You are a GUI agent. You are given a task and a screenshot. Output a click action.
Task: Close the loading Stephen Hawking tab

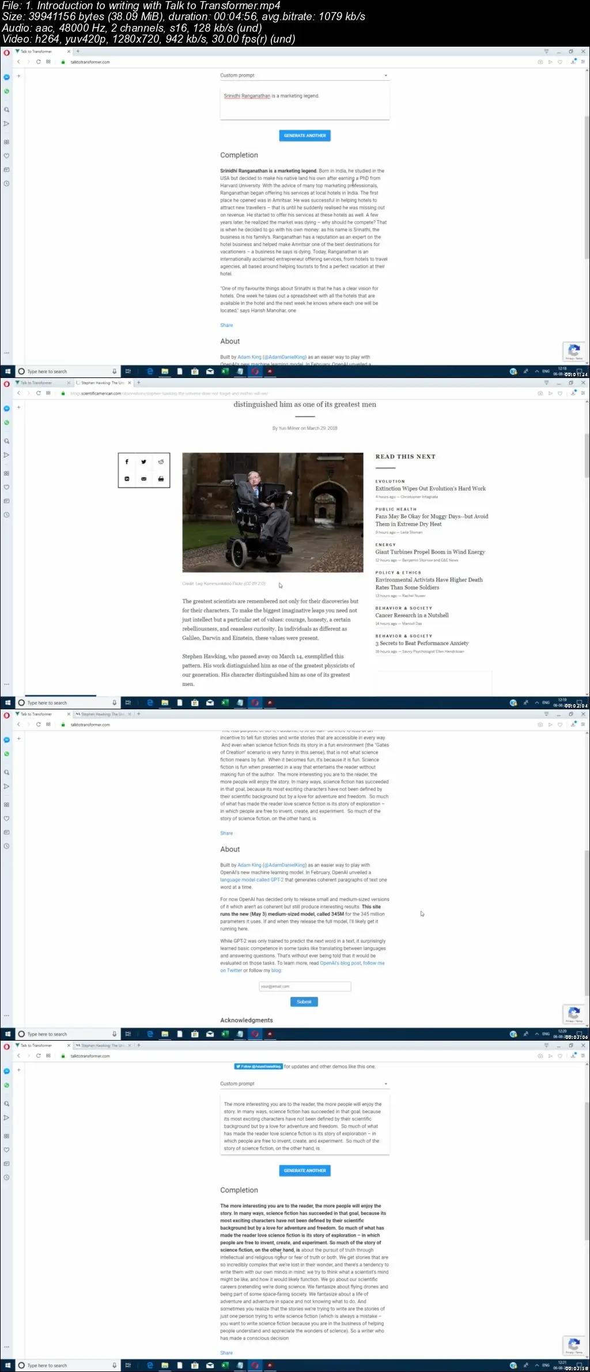130,383
